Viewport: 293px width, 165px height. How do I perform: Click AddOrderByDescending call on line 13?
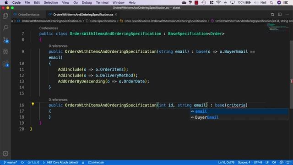(81, 82)
